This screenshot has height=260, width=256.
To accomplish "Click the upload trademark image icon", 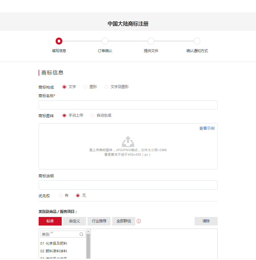I will point(128,141).
